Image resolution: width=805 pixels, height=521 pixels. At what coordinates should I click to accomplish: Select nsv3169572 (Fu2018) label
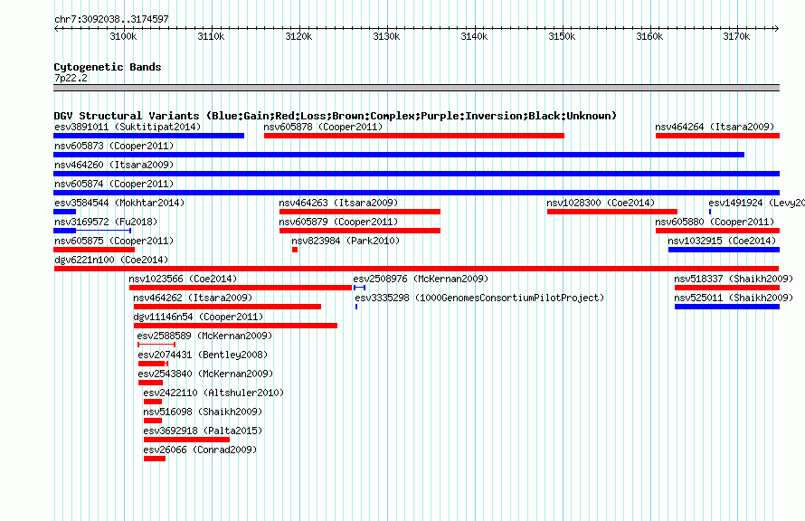(x=106, y=222)
